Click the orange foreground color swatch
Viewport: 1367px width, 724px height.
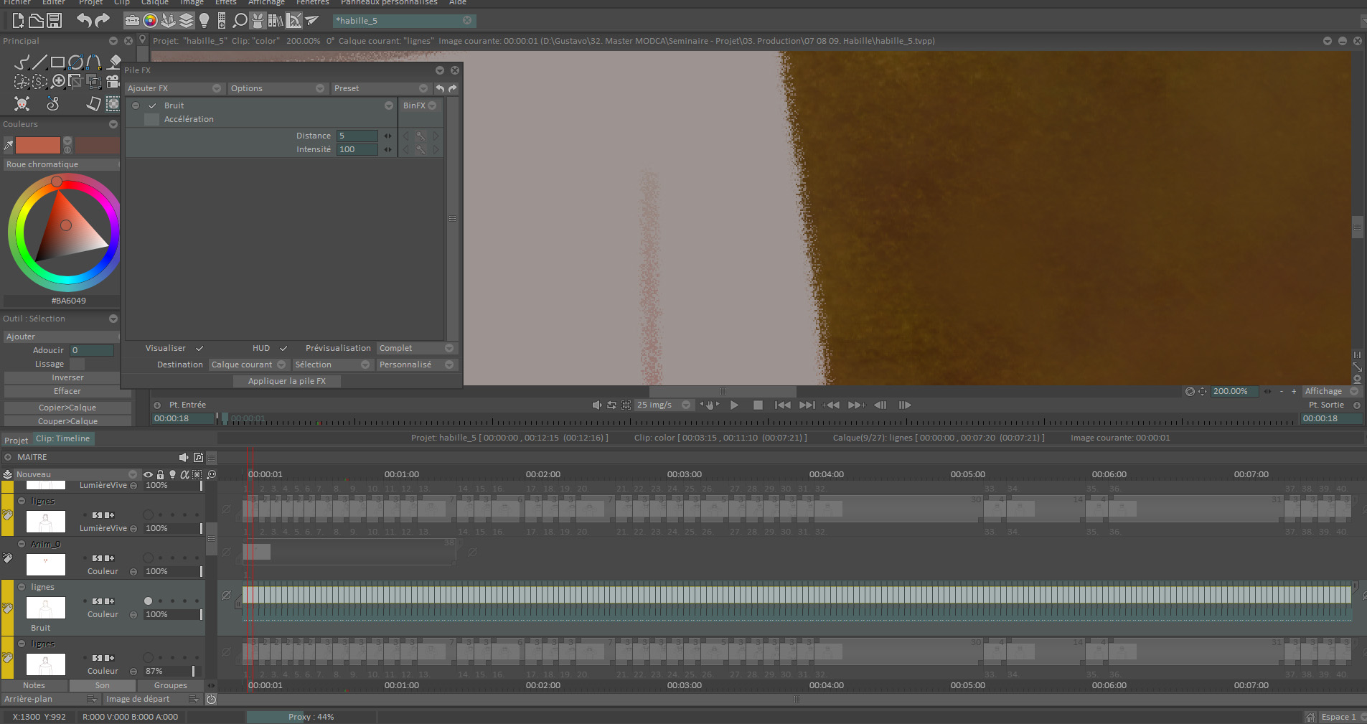coord(38,146)
